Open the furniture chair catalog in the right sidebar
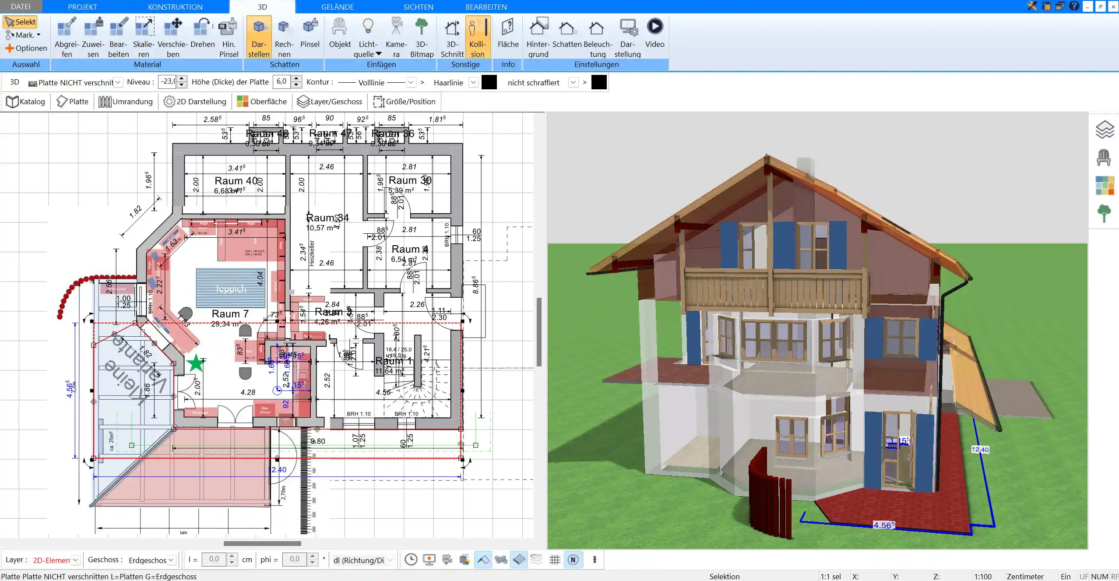Image resolution: width=1119 pixels, height=581 pixels. point(1104,157)
